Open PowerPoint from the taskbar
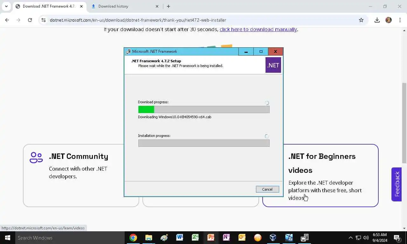 pos(211,238)
